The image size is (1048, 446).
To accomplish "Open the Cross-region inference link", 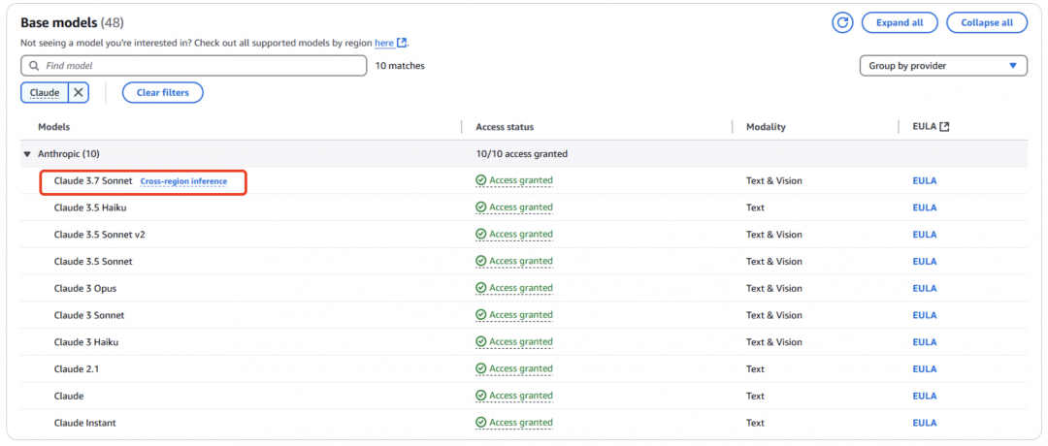I will click(183, 181).
